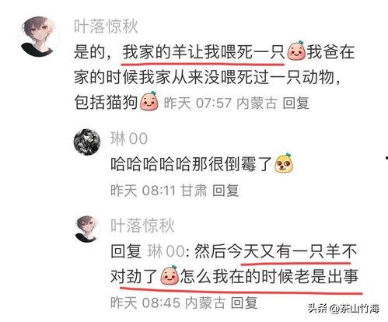Open the username 琳00 above the middle reply
The image size is (388, 322).
pos(129,138)
